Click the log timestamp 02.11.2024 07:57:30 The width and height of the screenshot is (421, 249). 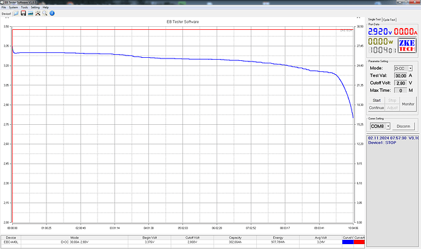[387, 138]
